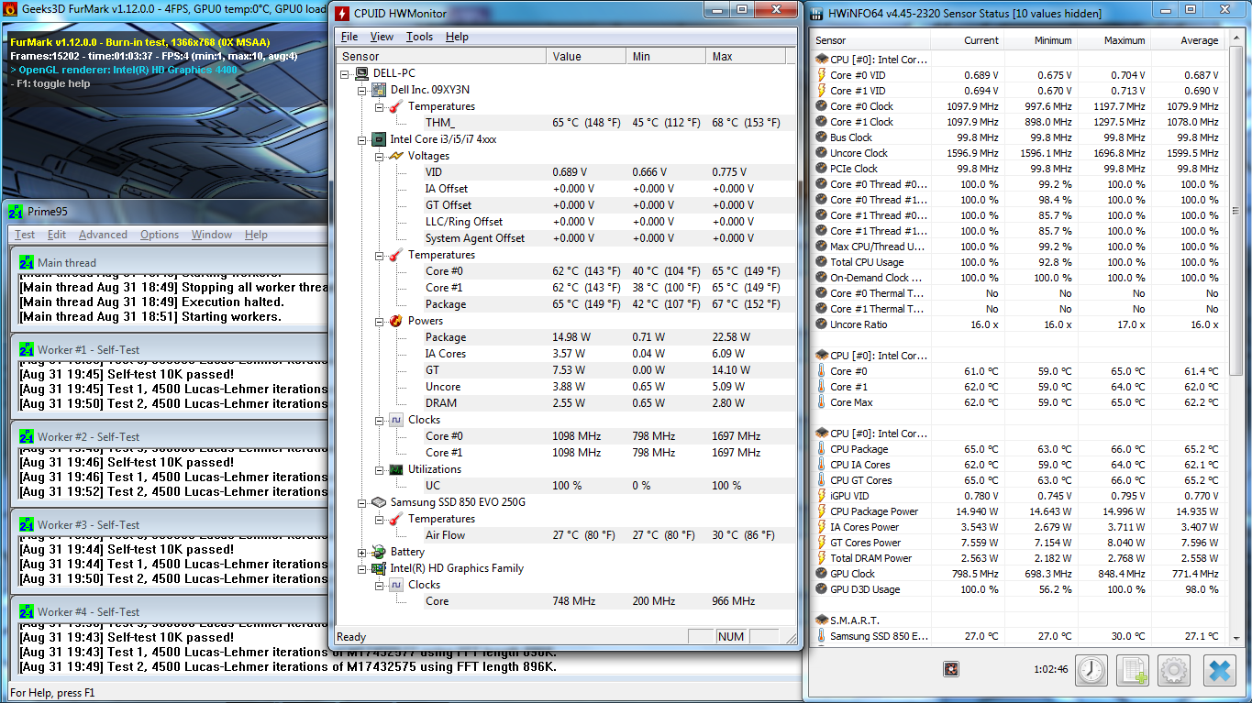Click the Powers flame icon in HWMonitor
This screenshot has height=703, width=1252.
(x=395, y=321)
